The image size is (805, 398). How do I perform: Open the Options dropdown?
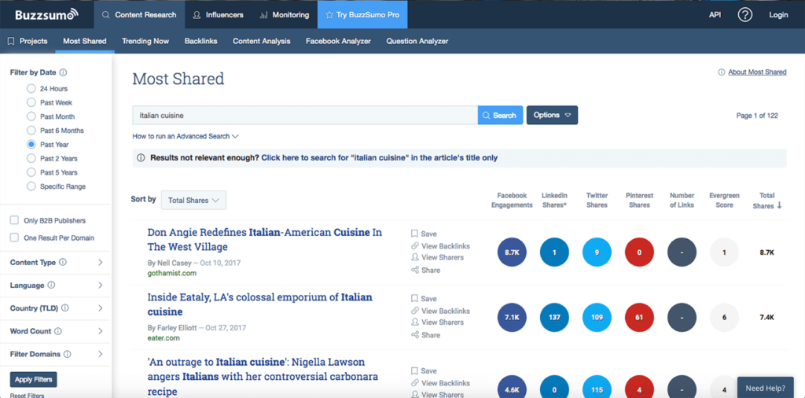pyautogui.click(x=552, y=115)
